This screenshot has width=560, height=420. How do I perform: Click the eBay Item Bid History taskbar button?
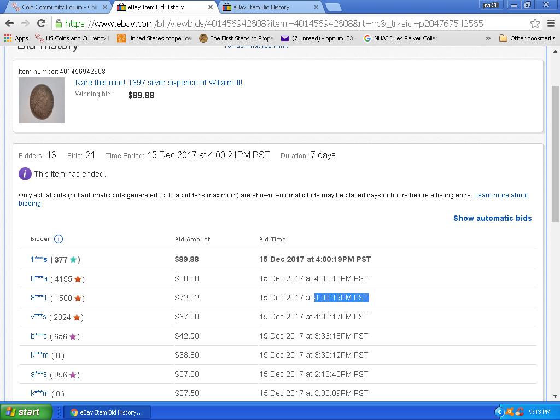pos(107,412)
